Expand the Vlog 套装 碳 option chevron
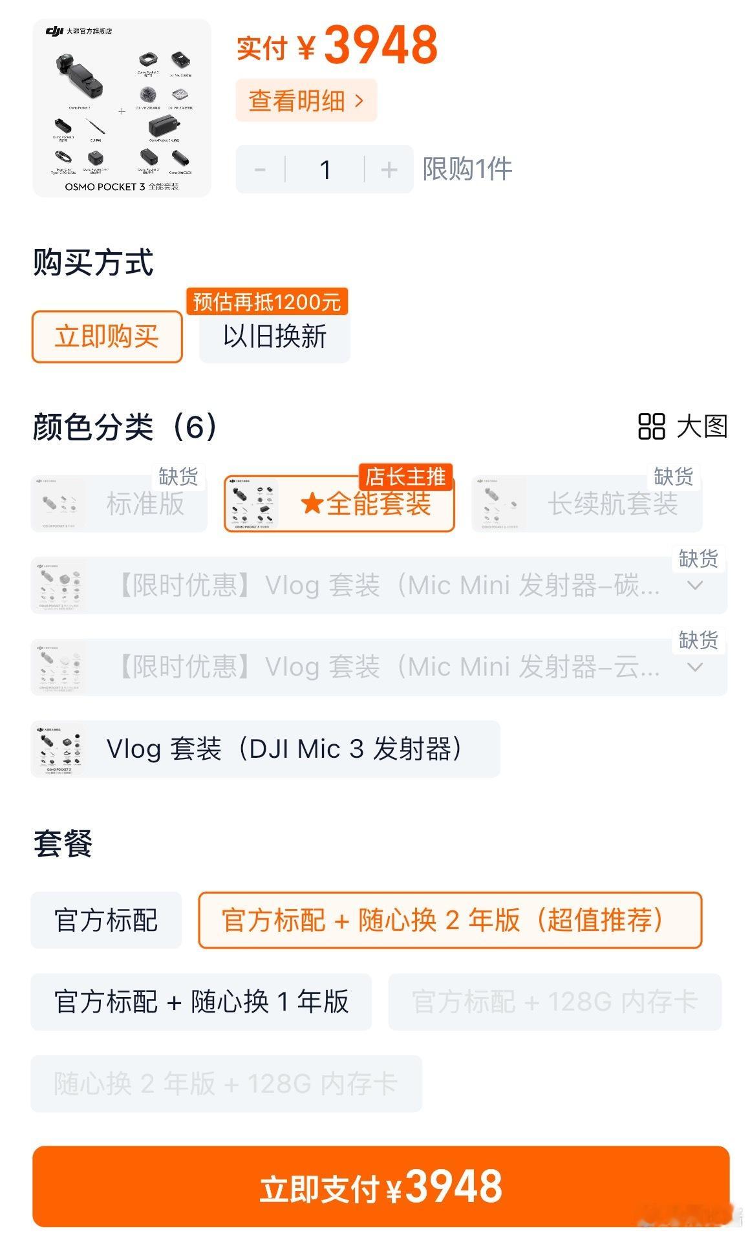The image size is (750, 1235). (x=695, y=585)
